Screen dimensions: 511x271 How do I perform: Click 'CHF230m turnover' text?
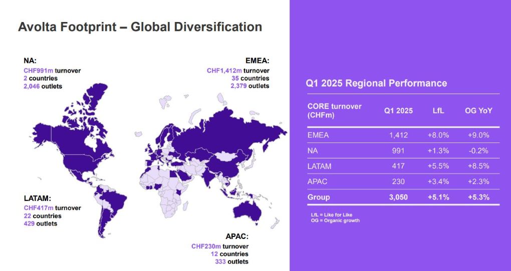(220, 246)
